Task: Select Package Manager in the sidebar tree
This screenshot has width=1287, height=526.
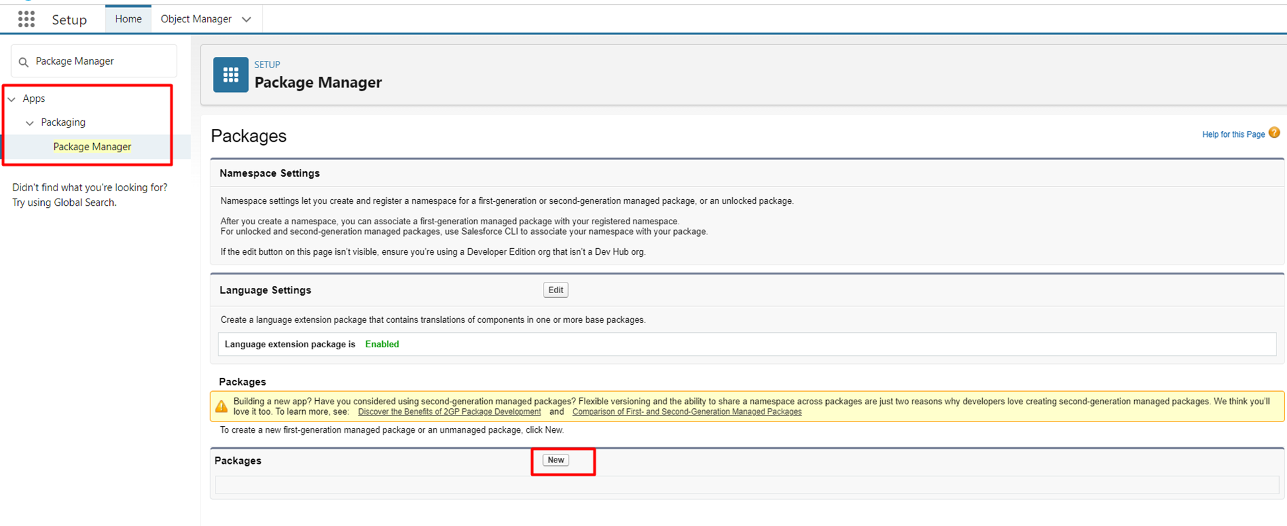Action: coord(92,147)
